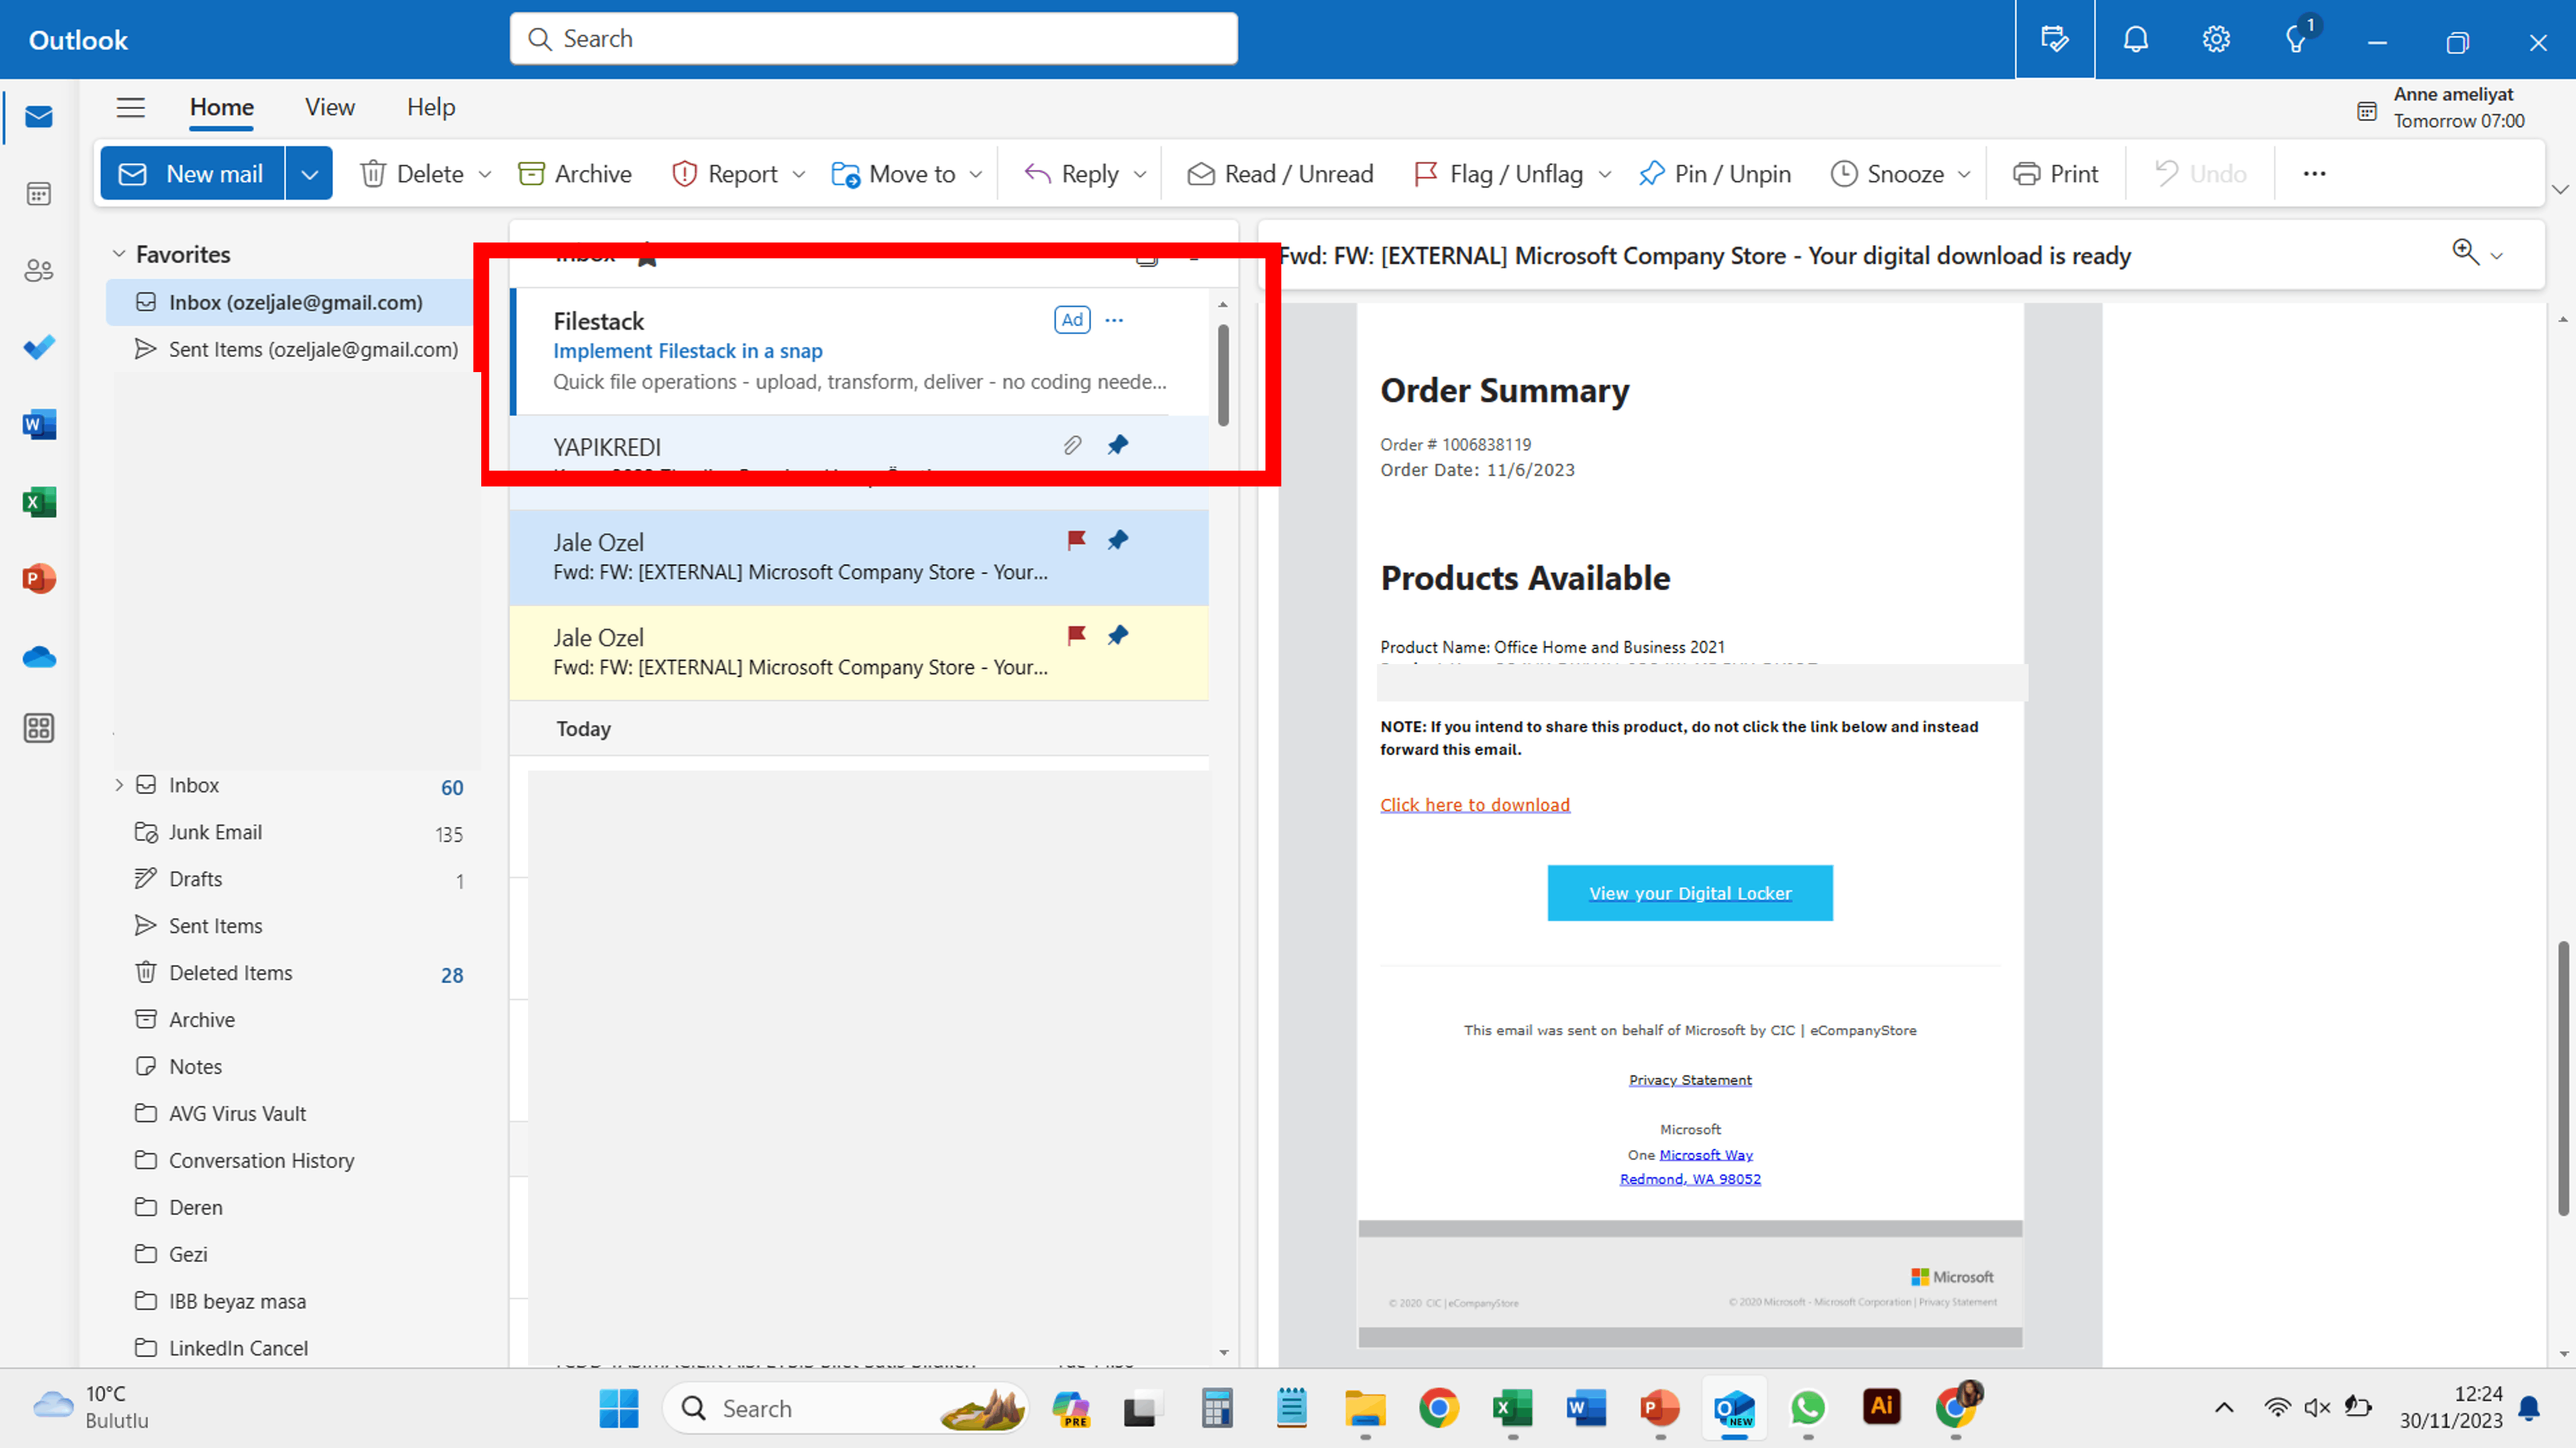
Task: Open the New mail dropdown arrow
Action: click(309, 174)
